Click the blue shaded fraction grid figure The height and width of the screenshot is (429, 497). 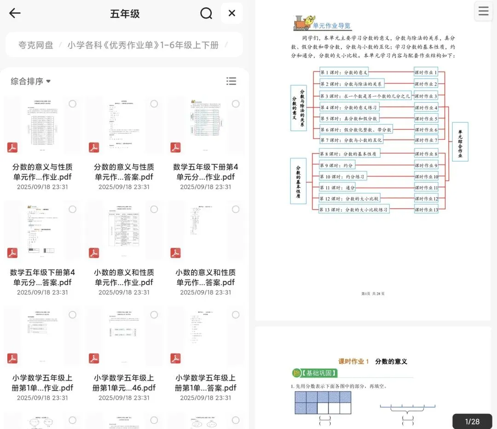click(x=323, y=403)
